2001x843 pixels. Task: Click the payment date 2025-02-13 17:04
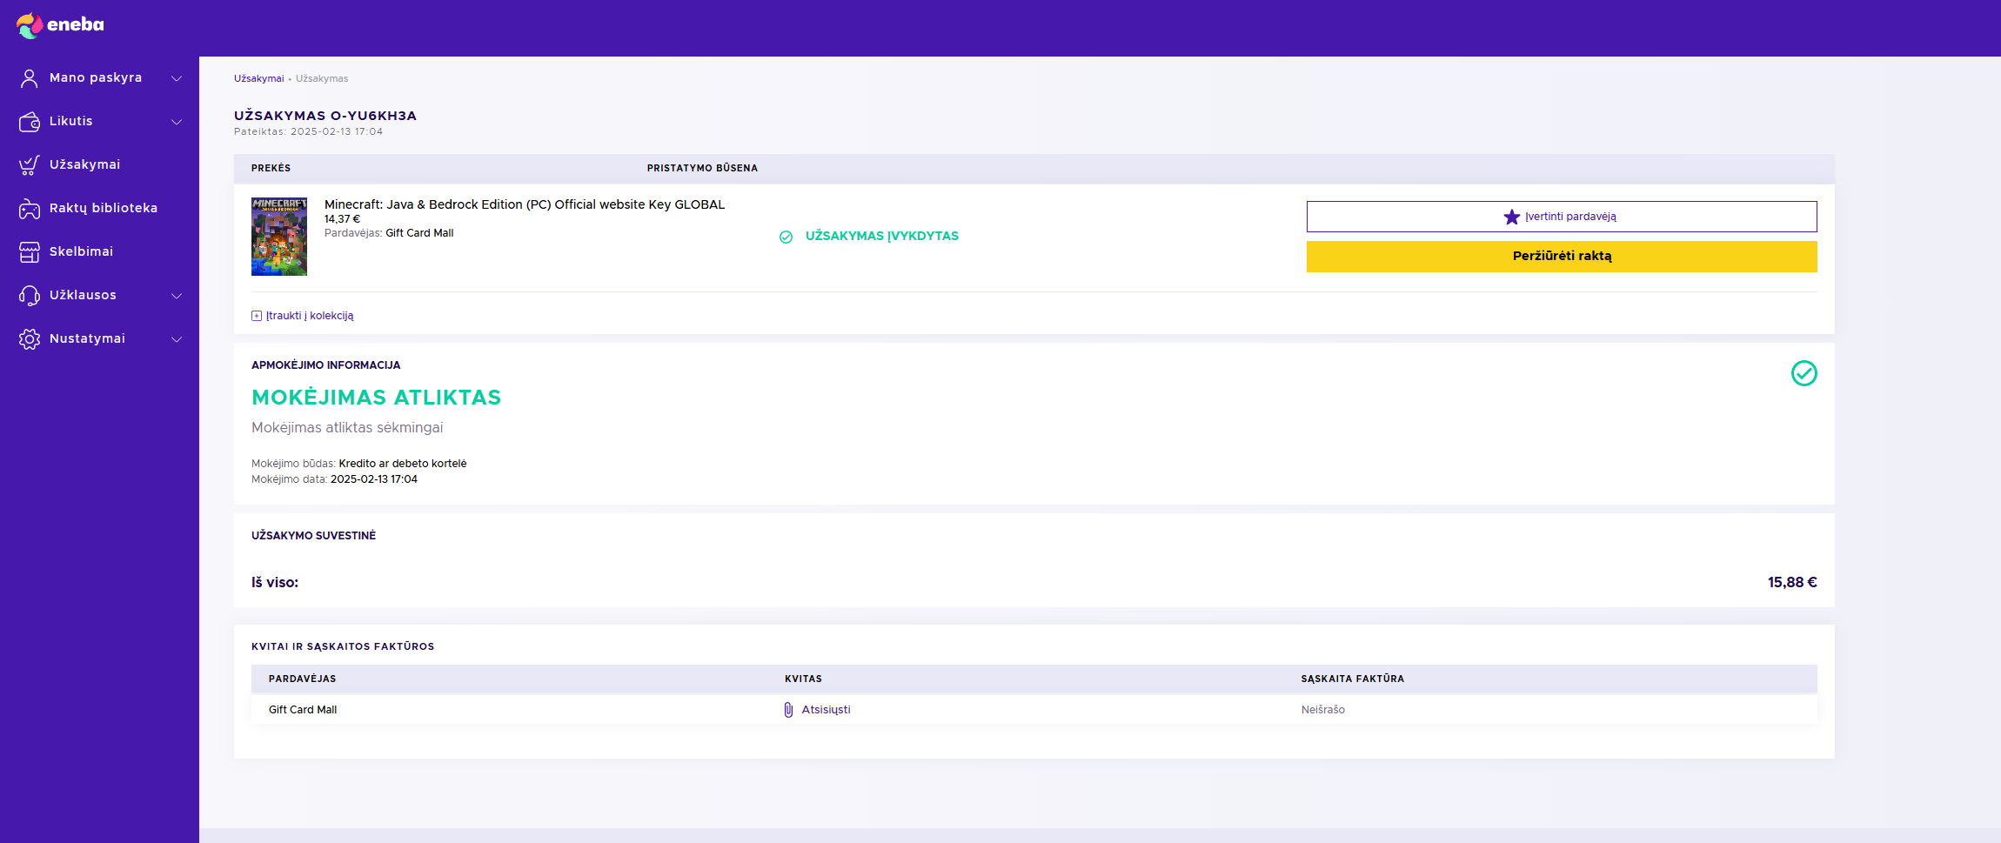[374, 479]
